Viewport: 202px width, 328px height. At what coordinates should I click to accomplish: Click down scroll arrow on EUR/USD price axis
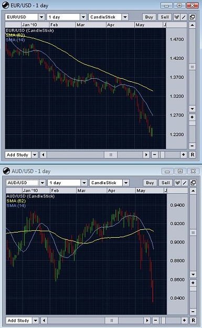click(193, 109)
